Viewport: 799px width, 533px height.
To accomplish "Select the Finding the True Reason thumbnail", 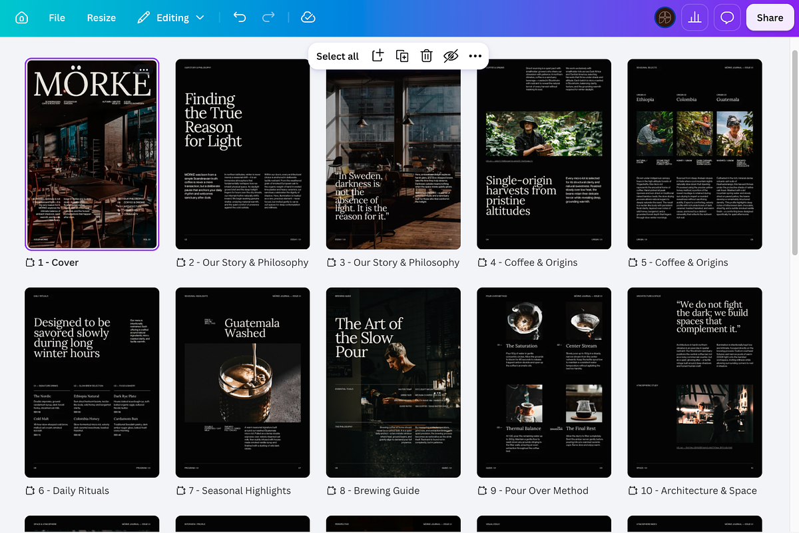I will pos(243,154).
